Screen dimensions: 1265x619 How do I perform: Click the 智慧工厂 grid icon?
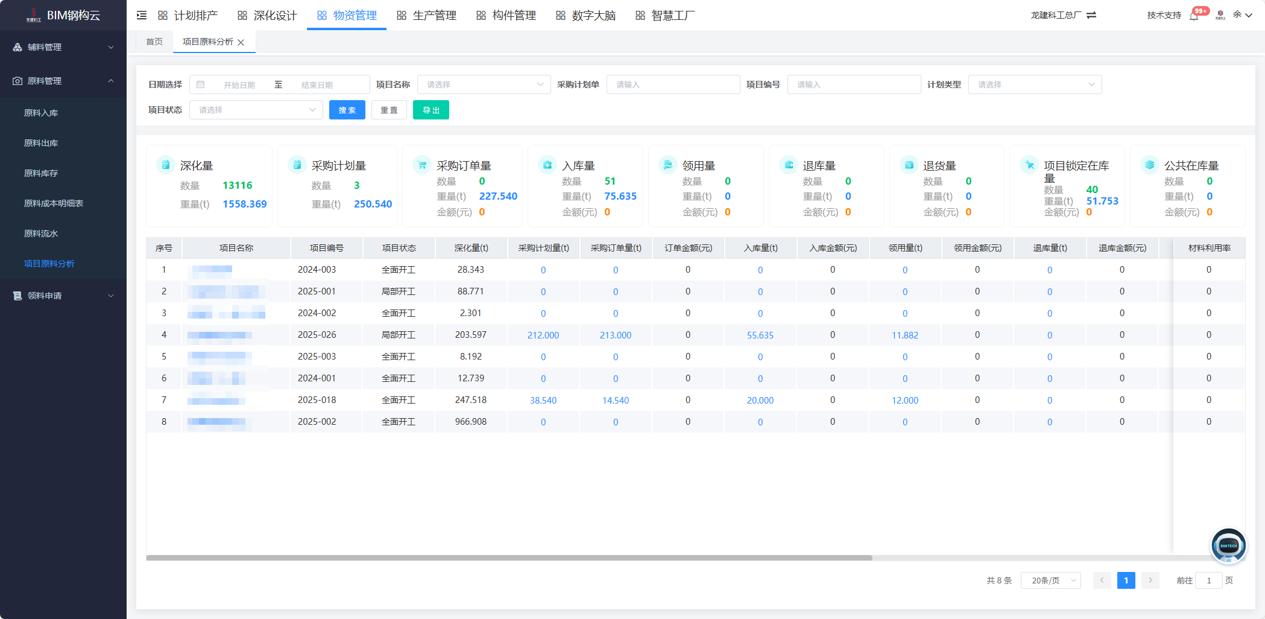[x=640, y=15]
